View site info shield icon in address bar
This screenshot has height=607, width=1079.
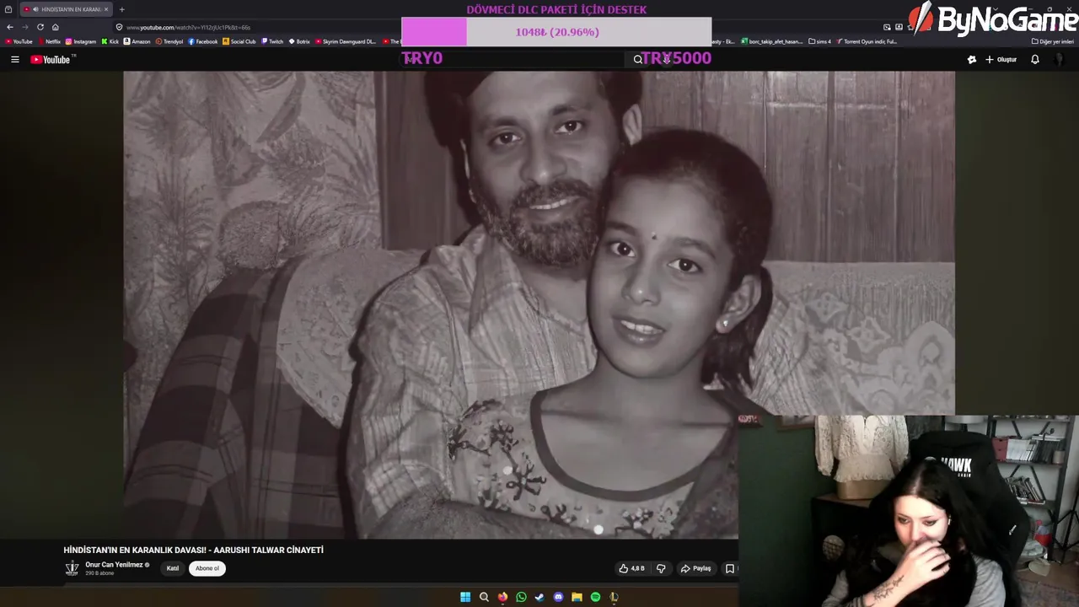point(120,27)
